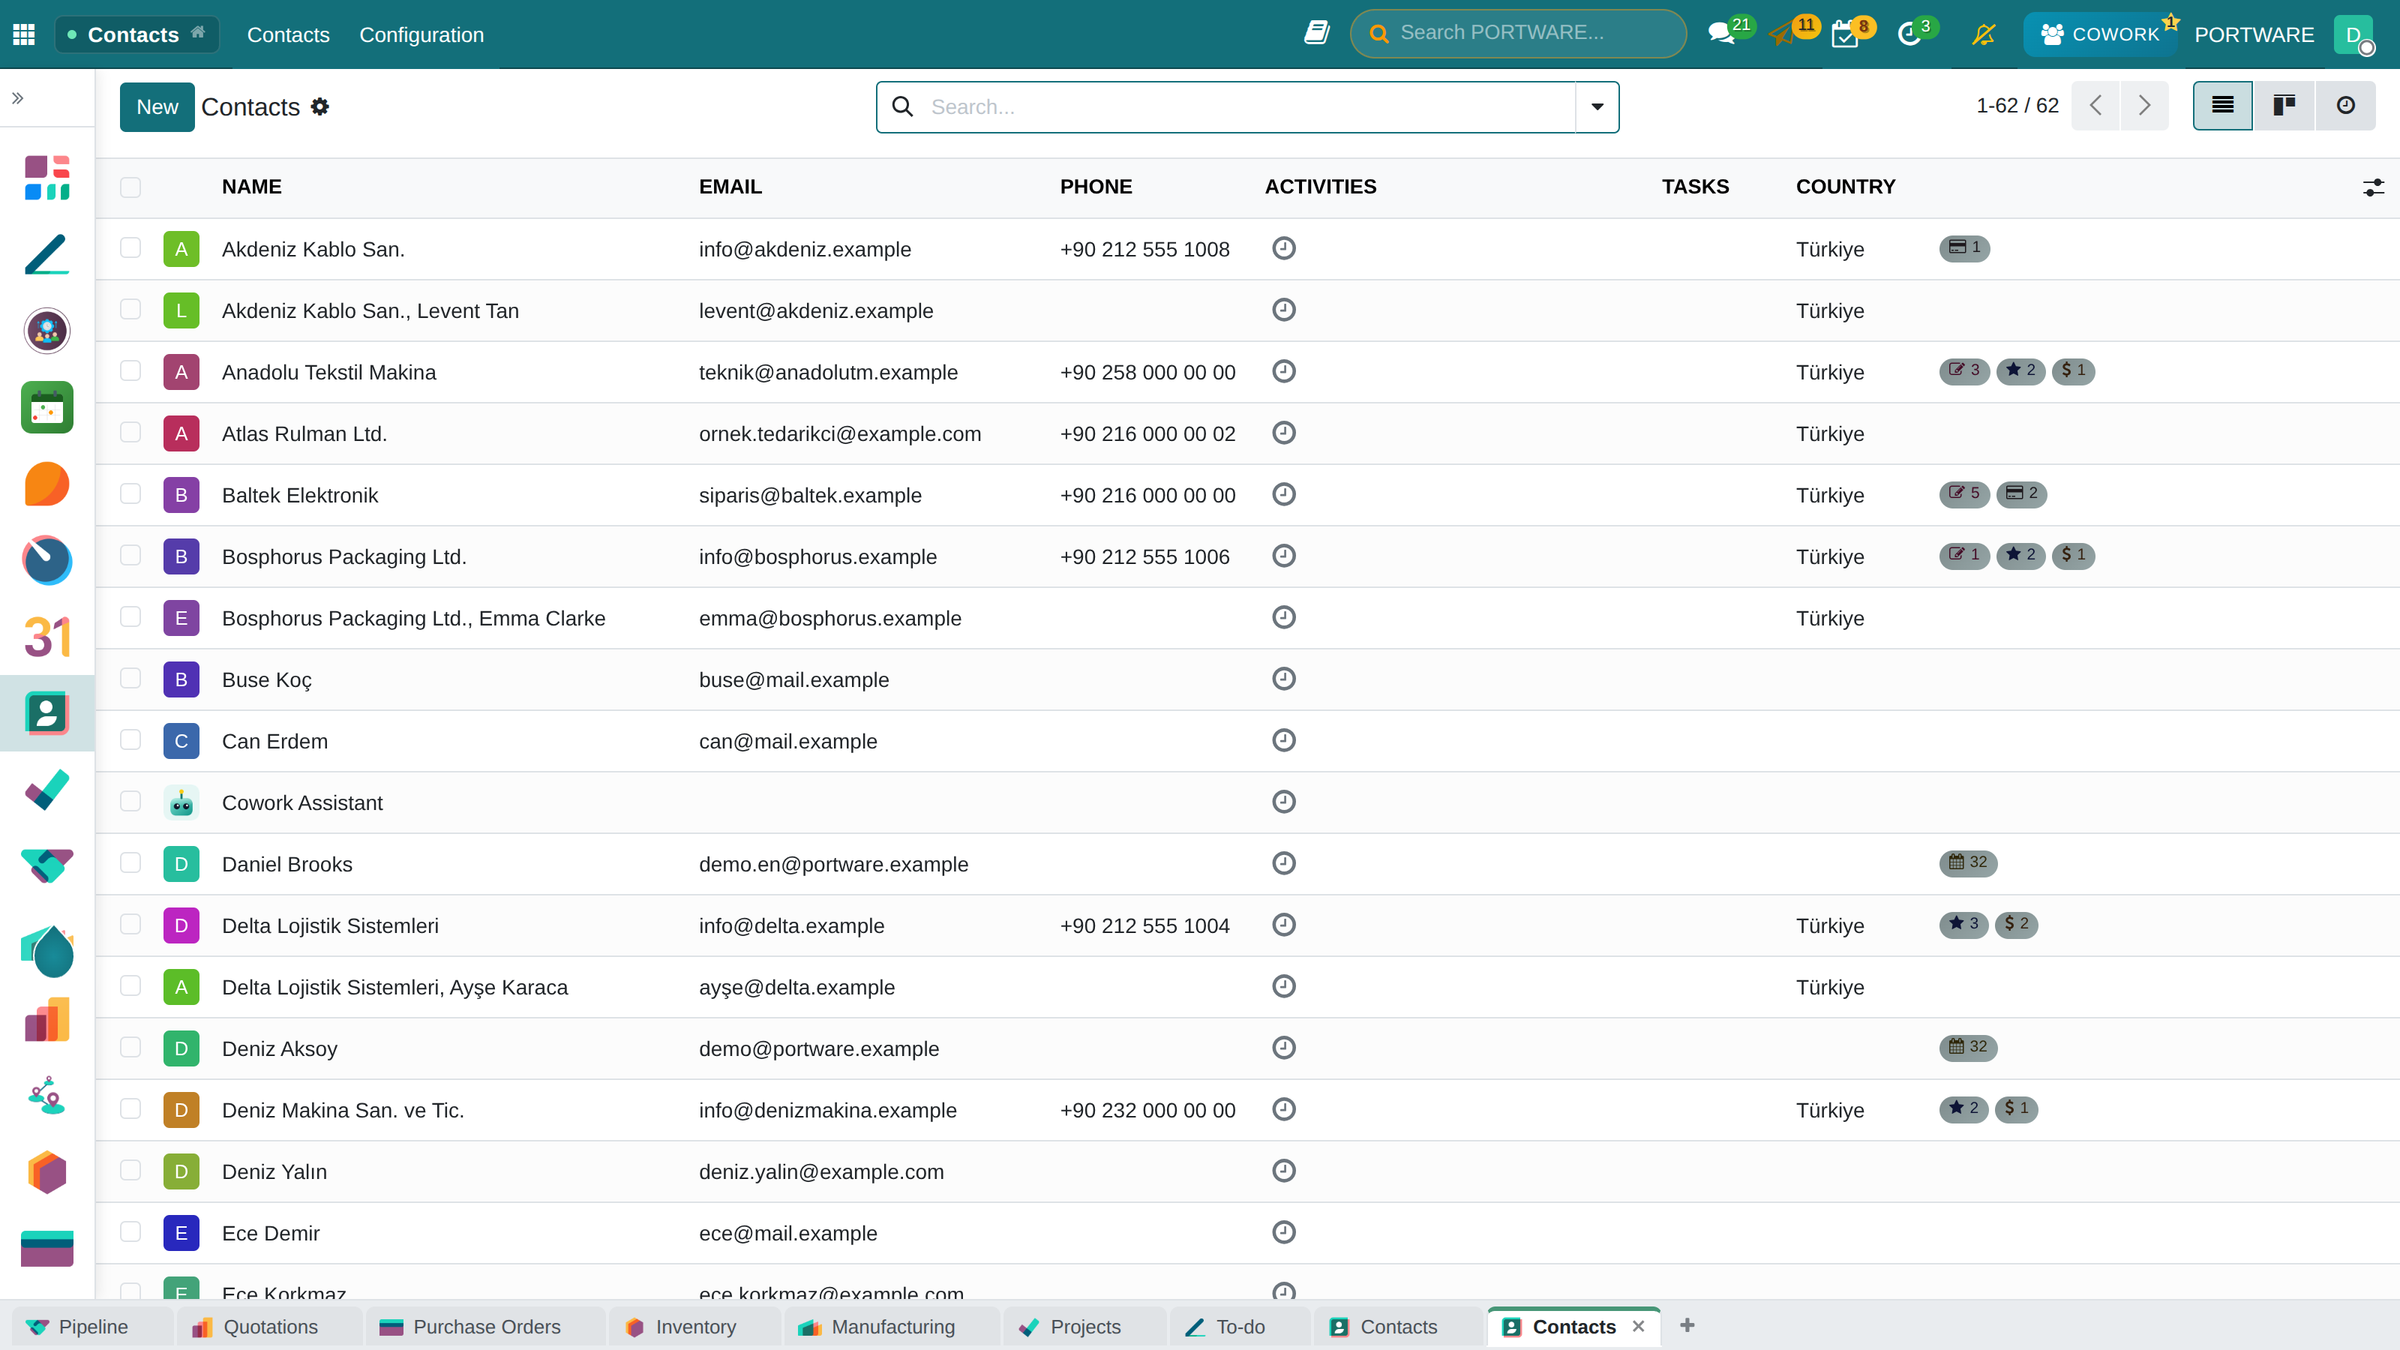
Task: Switch to kanban view
Action: tap(2284, 105)
